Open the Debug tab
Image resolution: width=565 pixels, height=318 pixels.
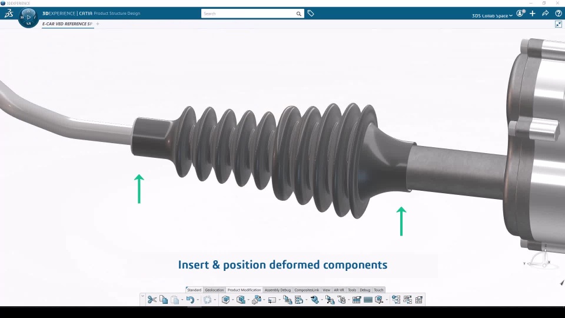click(x=365, y=290)
